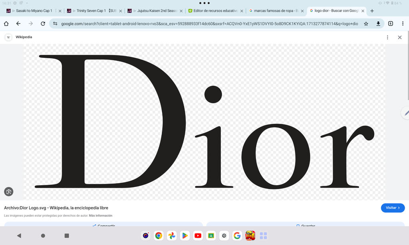Click the Wikipedia source label
This screenshot has width=409, height=245.
coord(24,37)
